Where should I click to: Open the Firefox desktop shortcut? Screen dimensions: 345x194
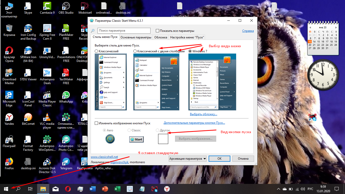coord(9,164)
